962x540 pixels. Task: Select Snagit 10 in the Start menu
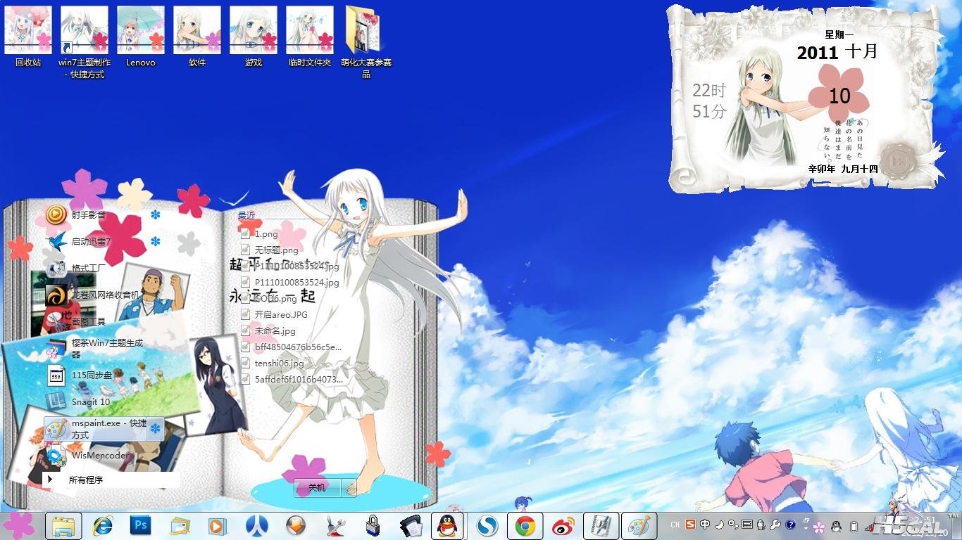pos(90,402)
